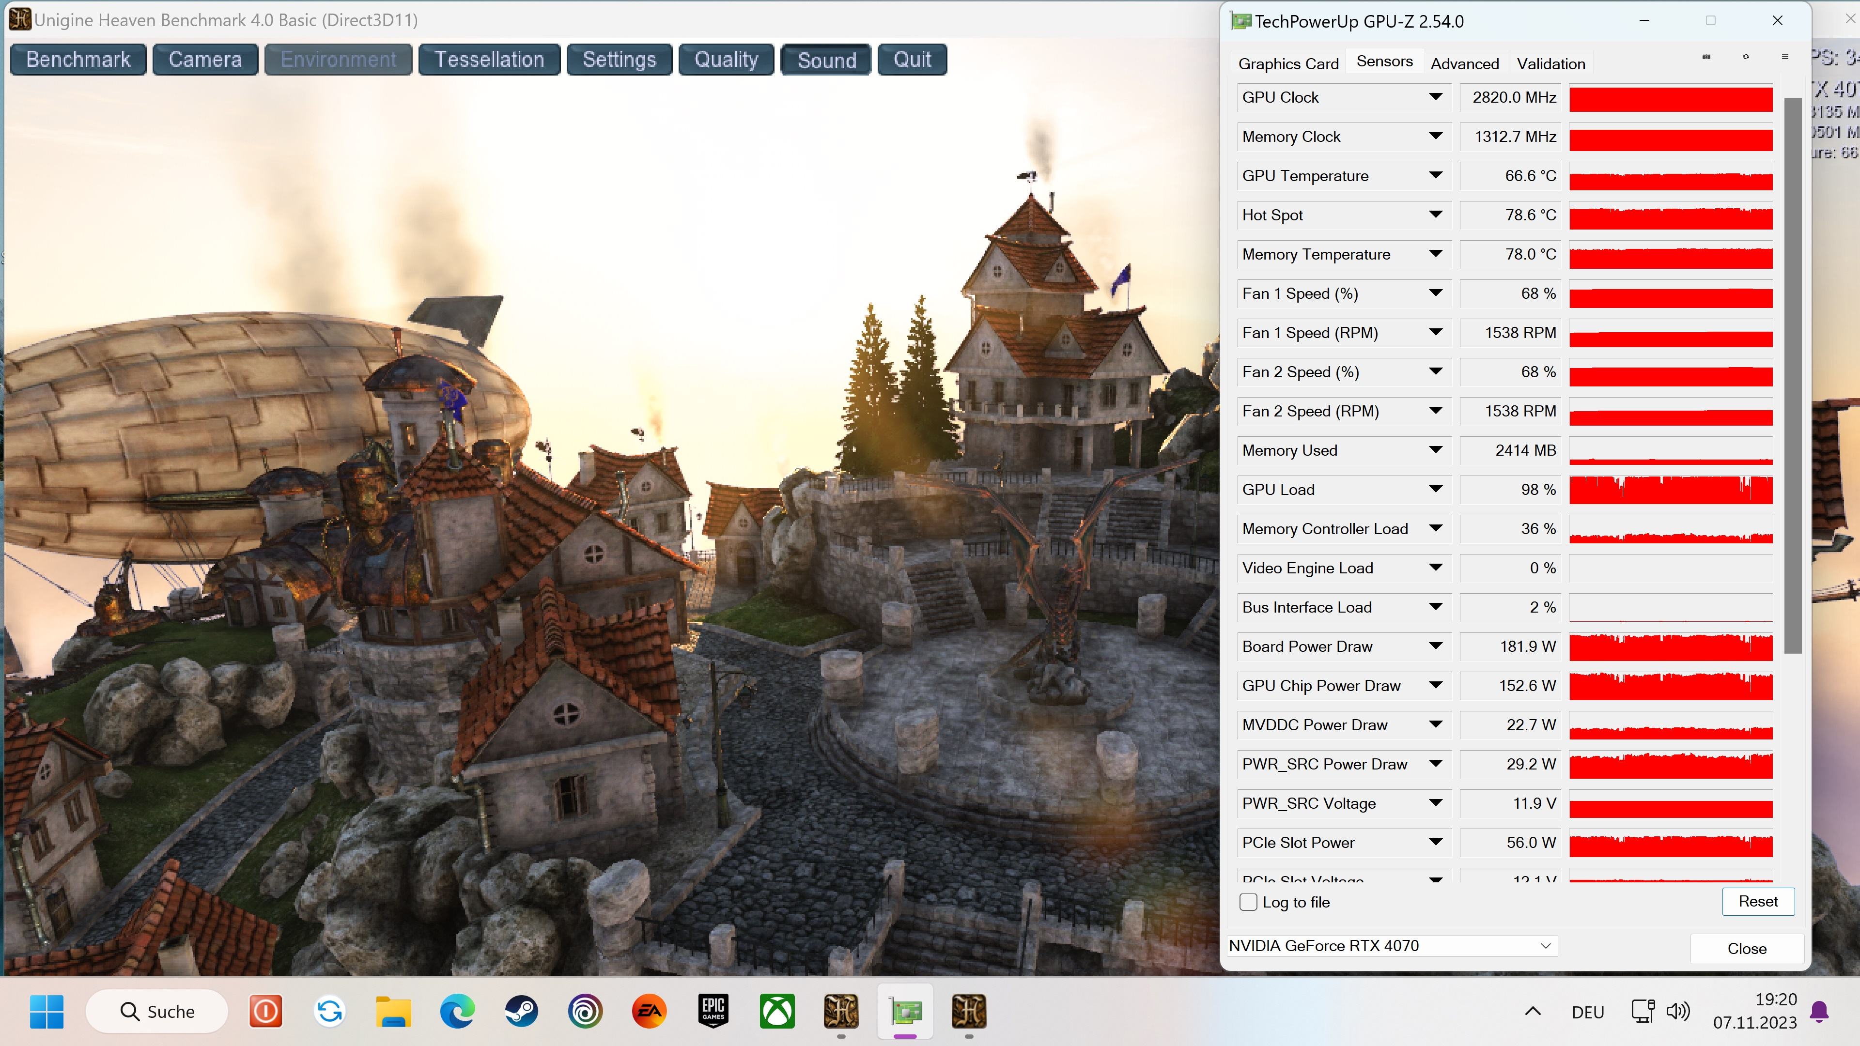
Task: Switch to the Graphics Card tab
Action: 1288,63
